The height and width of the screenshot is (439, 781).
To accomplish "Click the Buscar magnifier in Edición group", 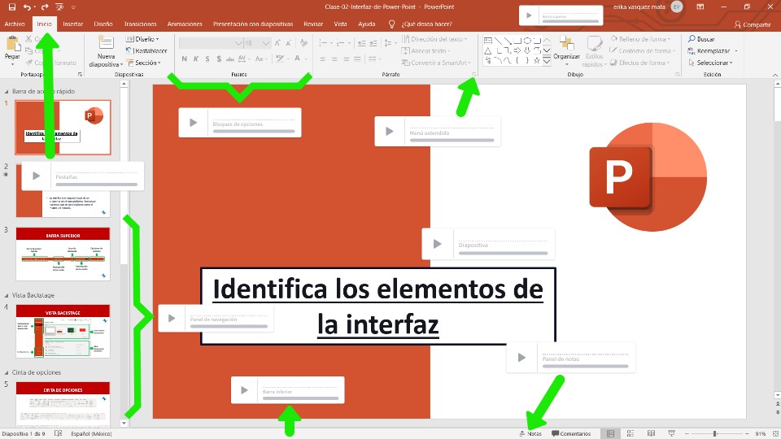I will coord(692,38).
